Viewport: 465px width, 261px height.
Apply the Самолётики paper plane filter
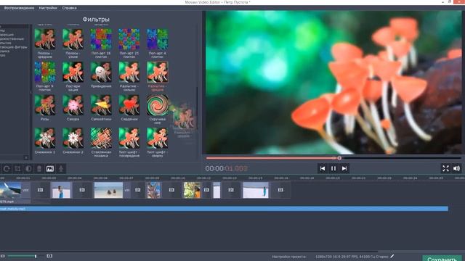coord(101,105)
